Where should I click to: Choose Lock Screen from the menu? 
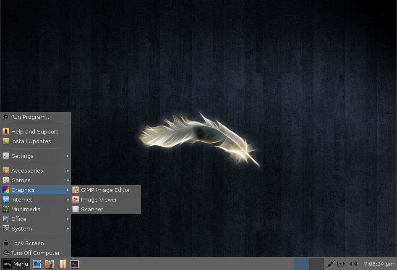coord(35,244)
